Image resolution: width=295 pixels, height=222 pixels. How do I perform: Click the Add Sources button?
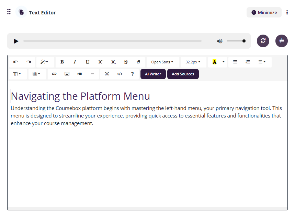[x=183, y=74]
